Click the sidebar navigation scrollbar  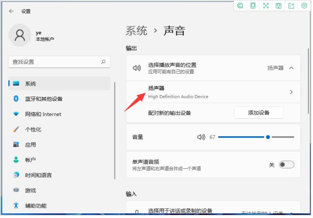pos(115,130)
